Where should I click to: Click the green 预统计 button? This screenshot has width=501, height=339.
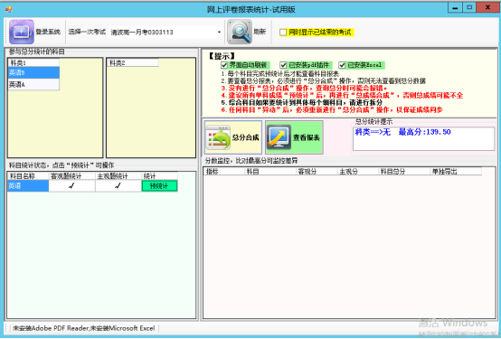pos(159,186)
